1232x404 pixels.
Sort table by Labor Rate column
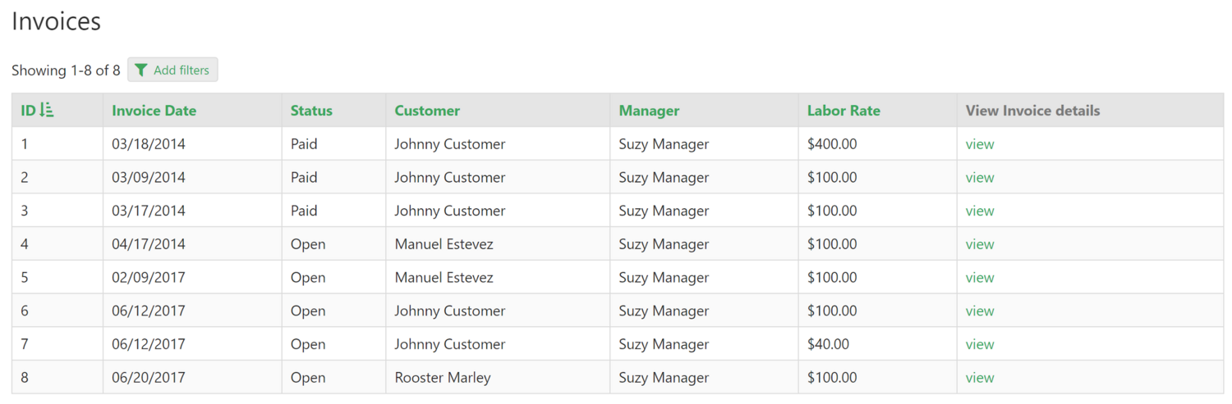844,111
